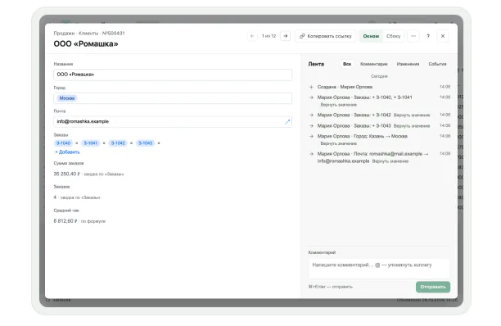Click the plus icon beside Создана entry
This screenshot has height=326, width=501.
[311, 87]
